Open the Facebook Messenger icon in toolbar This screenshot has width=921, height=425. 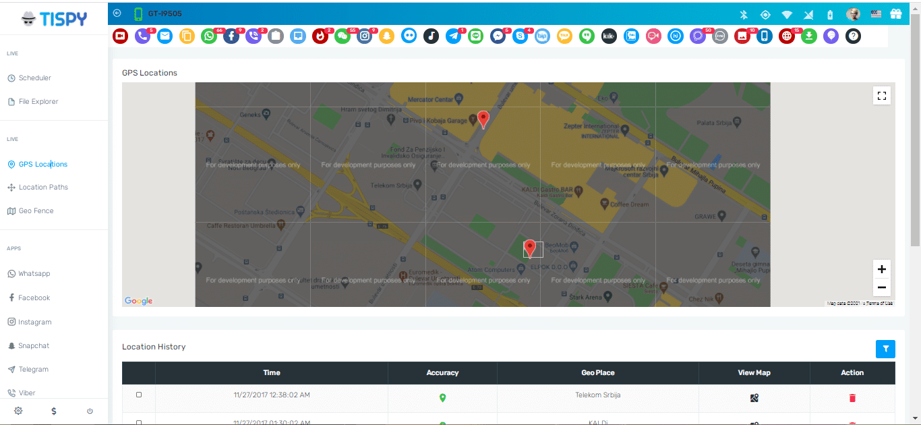[498, 36]
